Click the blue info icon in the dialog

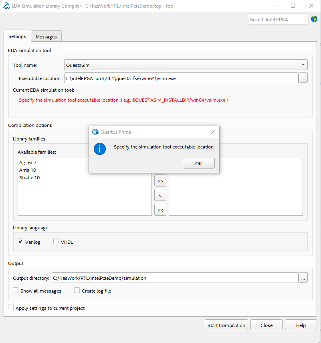click(x=100, y=149)
